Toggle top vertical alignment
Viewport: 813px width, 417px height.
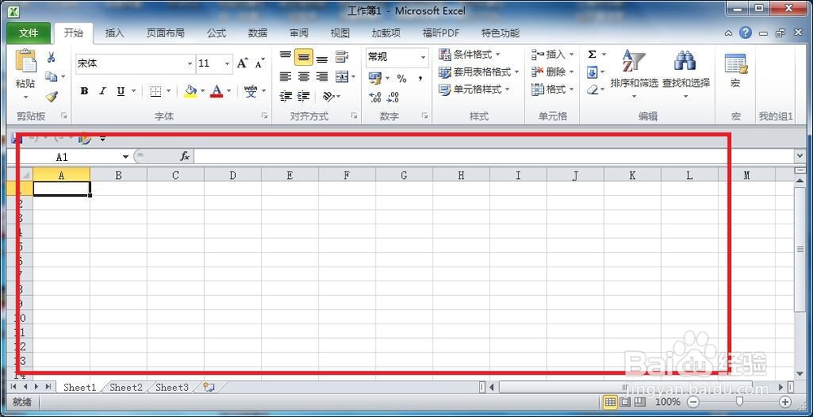click(285, 57)
